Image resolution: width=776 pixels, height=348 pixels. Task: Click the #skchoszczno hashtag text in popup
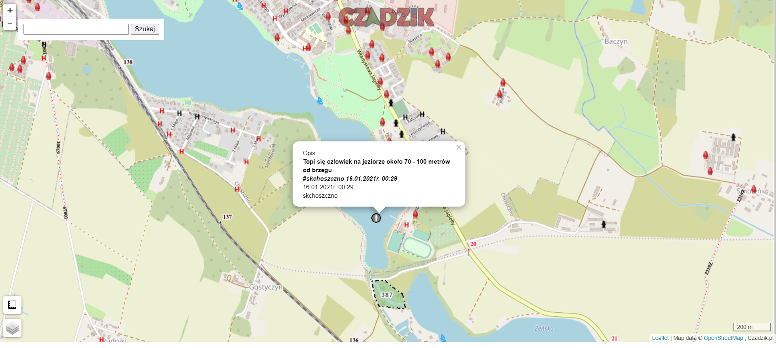(x=323, y=179)
